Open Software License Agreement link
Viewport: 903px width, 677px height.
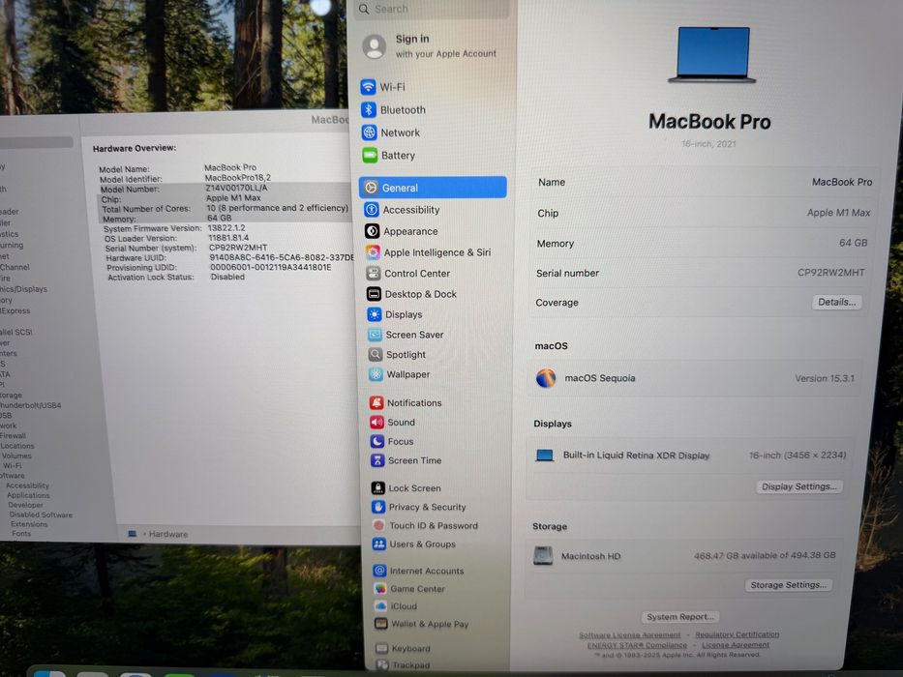coord(629,635)
